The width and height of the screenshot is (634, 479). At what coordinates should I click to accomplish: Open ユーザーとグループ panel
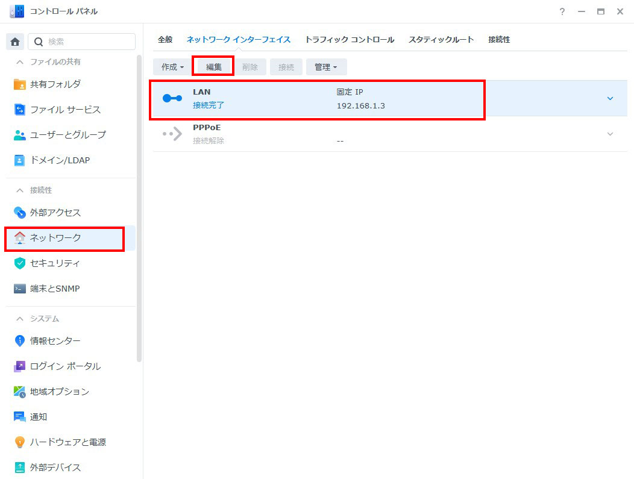(67, 135)
